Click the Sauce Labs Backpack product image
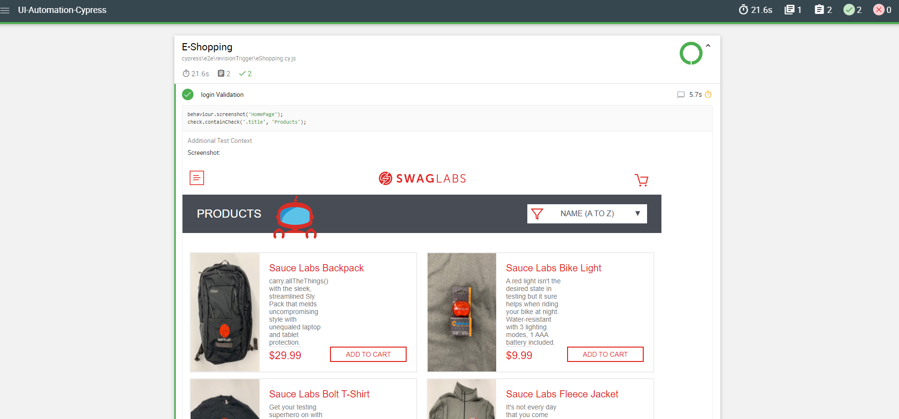The height and width of the screenshot is (419, 899). (x=225, y=312)
